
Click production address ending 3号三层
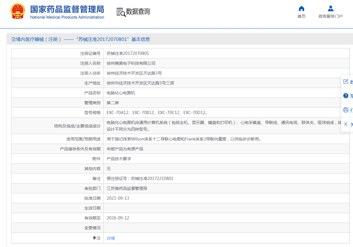pyautogui.click(x=140, y=83)
